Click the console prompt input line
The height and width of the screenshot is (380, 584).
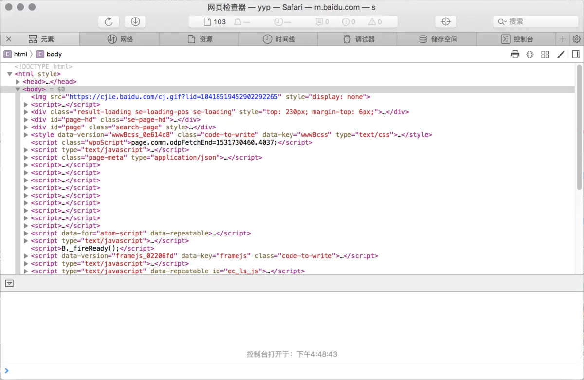point(292,371)
